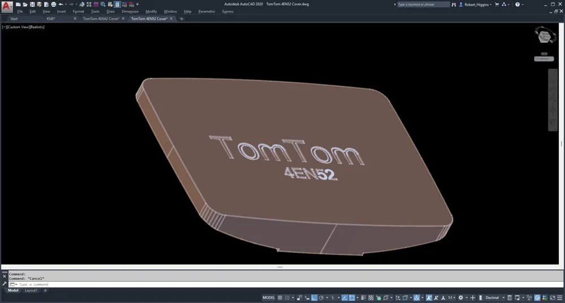Click the command line customize wrench icon
The image size is (565, 303).
[x=5, y=284]
